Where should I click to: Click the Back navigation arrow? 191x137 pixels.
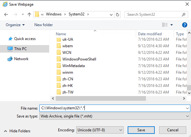coord(6,14)
